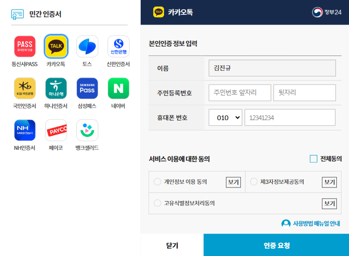
Task: Click the 제3자정보제공동의 label text
Action: point(282,182)
